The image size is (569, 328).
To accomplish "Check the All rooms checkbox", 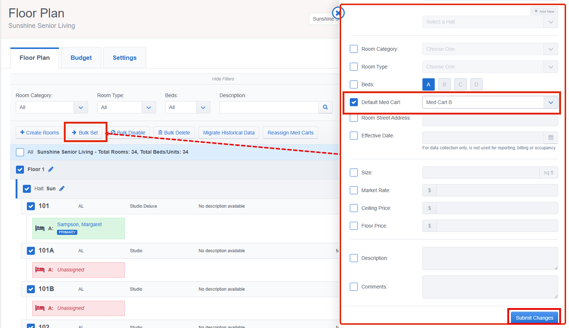I will (20, 152).
